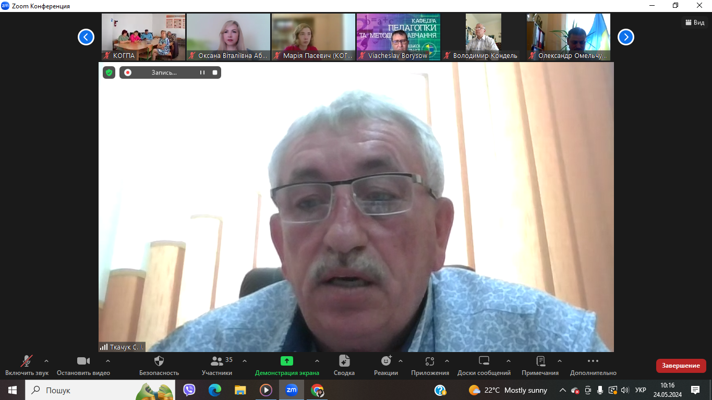
Task: Open the Дополнительно more menu
Action: click(593, 361)
